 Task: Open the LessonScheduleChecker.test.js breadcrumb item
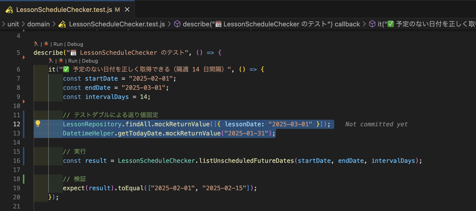[117, 24]
